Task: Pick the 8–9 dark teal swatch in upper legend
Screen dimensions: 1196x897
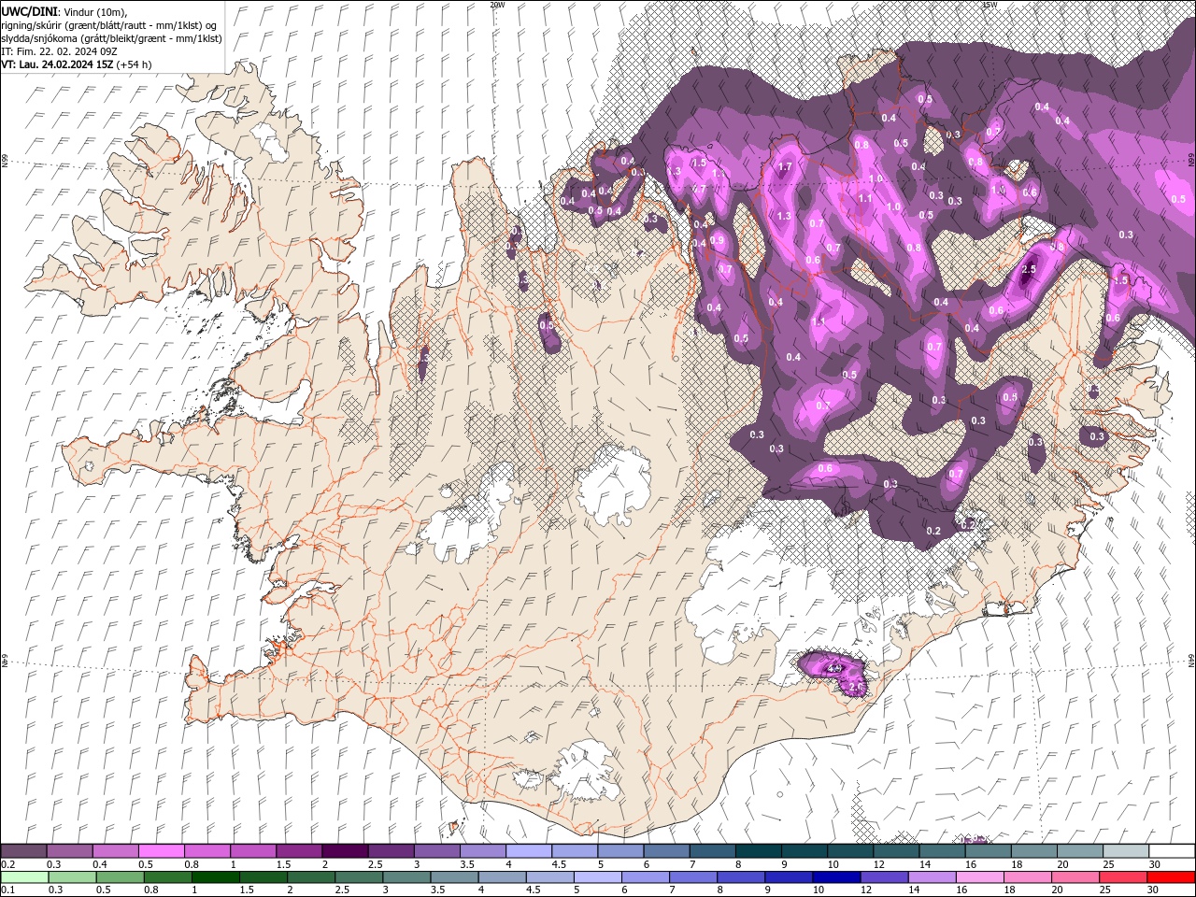Action: 759,851
